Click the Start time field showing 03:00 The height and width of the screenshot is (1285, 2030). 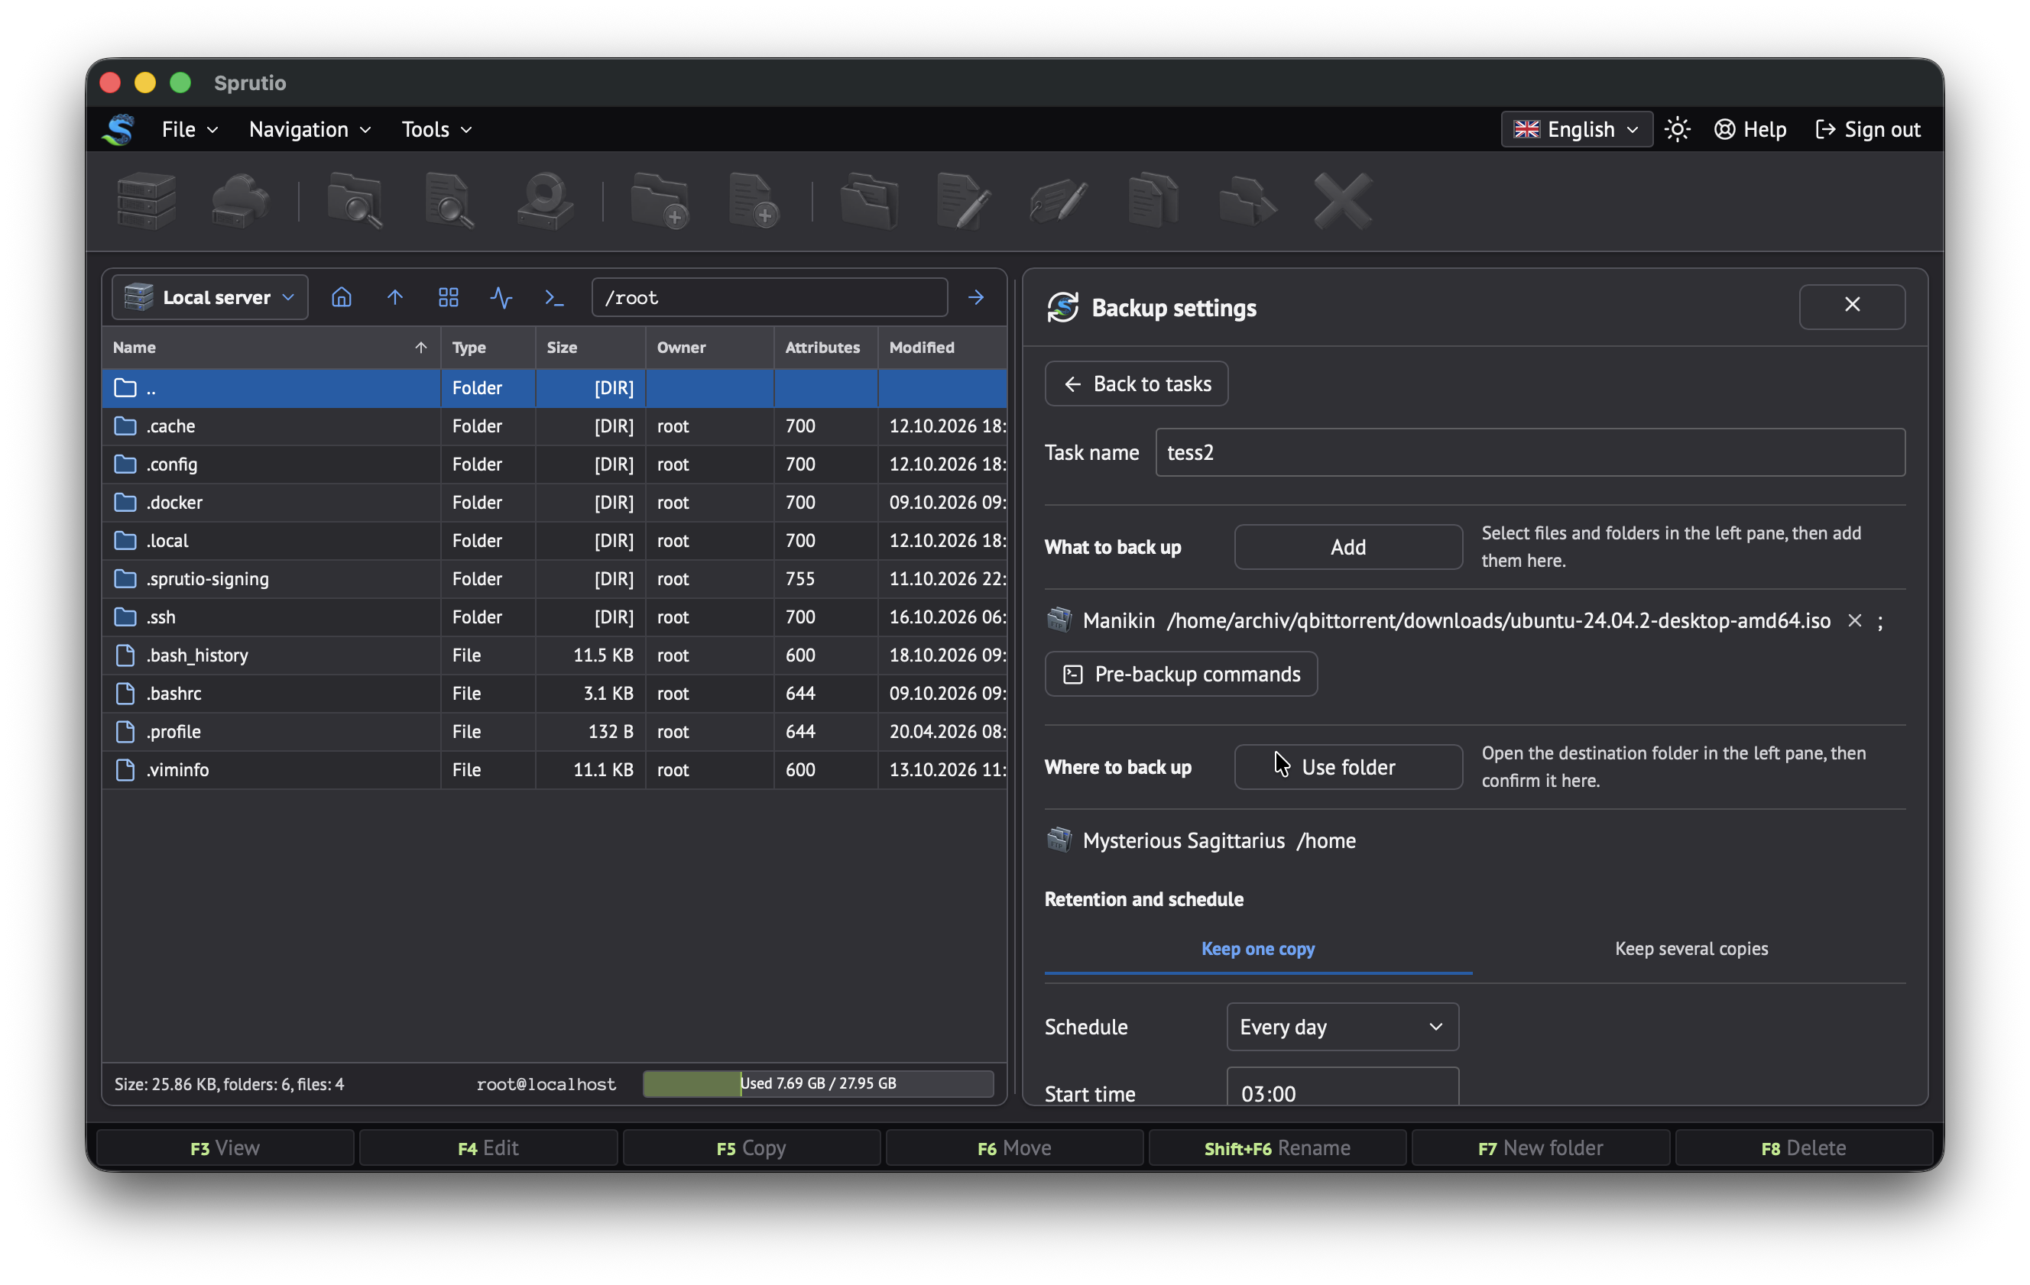pyautogui.click(x=1342, y=1089)
